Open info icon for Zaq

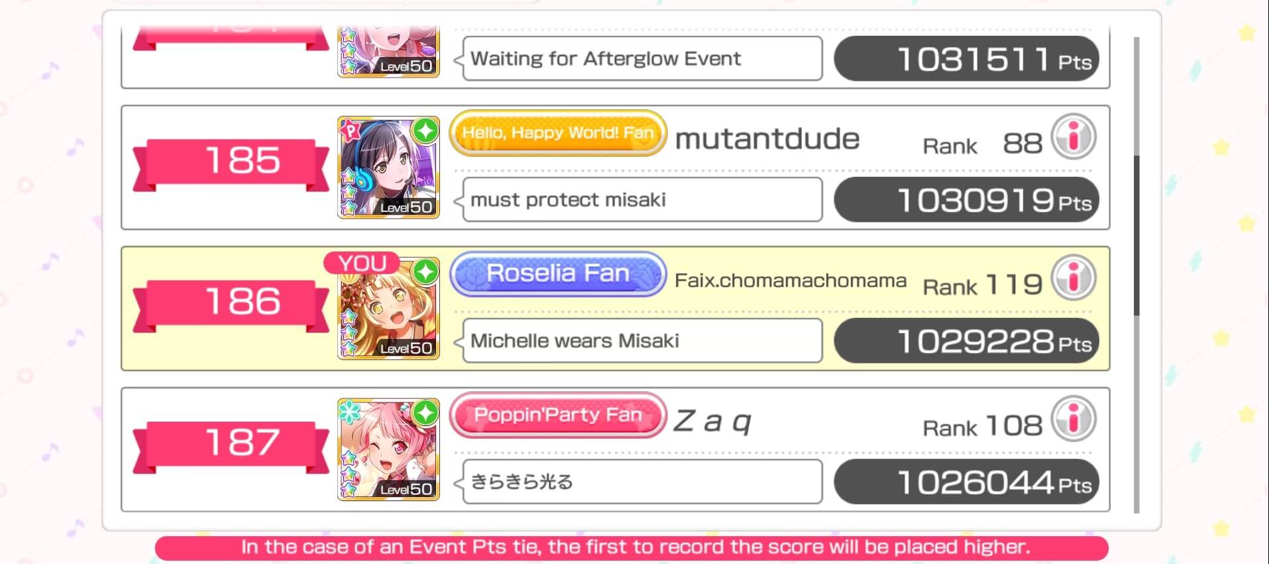(x=1074, y=419)
